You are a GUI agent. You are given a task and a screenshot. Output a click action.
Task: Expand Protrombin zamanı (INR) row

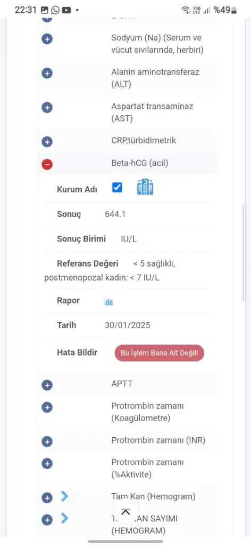(x=47, y=441)
